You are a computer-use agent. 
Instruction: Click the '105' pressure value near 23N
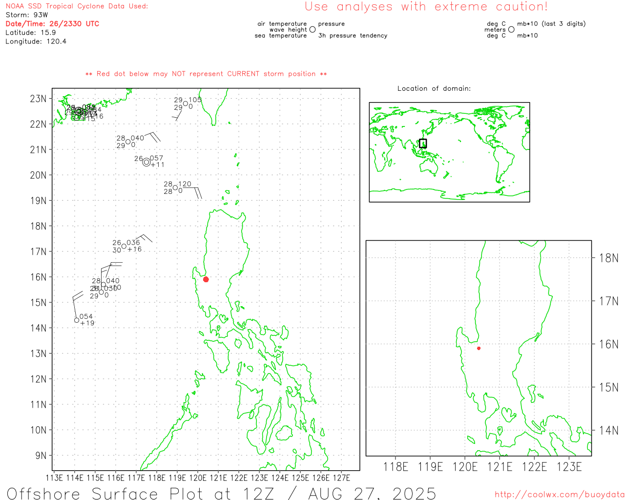coord(195,100)
